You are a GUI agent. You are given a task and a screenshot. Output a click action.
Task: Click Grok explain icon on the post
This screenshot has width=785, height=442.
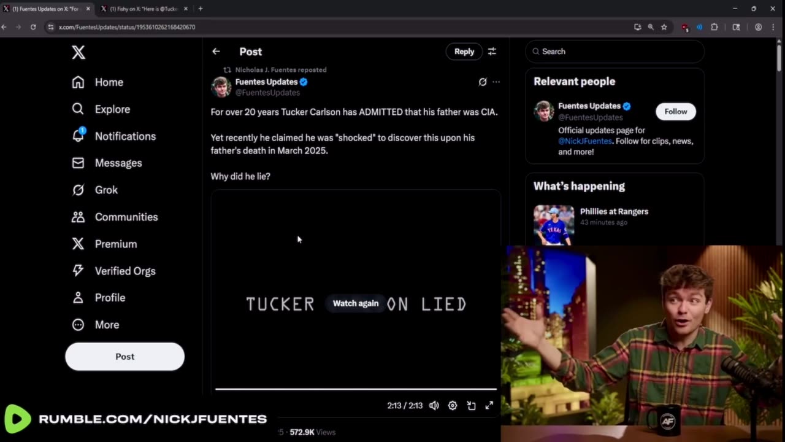click(483, 82)
